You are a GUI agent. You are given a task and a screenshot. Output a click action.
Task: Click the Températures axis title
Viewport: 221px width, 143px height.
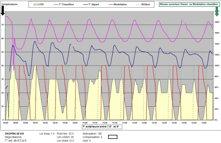coord(11,4)
